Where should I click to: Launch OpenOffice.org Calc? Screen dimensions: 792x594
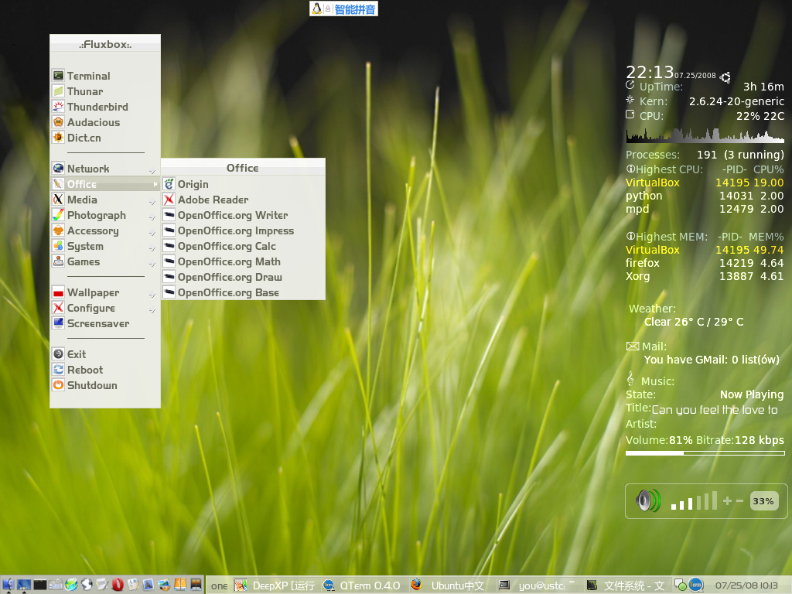(x=244, y=246)
